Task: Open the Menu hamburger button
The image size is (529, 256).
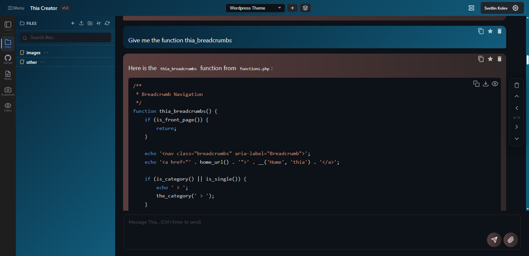Action: point(16,8)
